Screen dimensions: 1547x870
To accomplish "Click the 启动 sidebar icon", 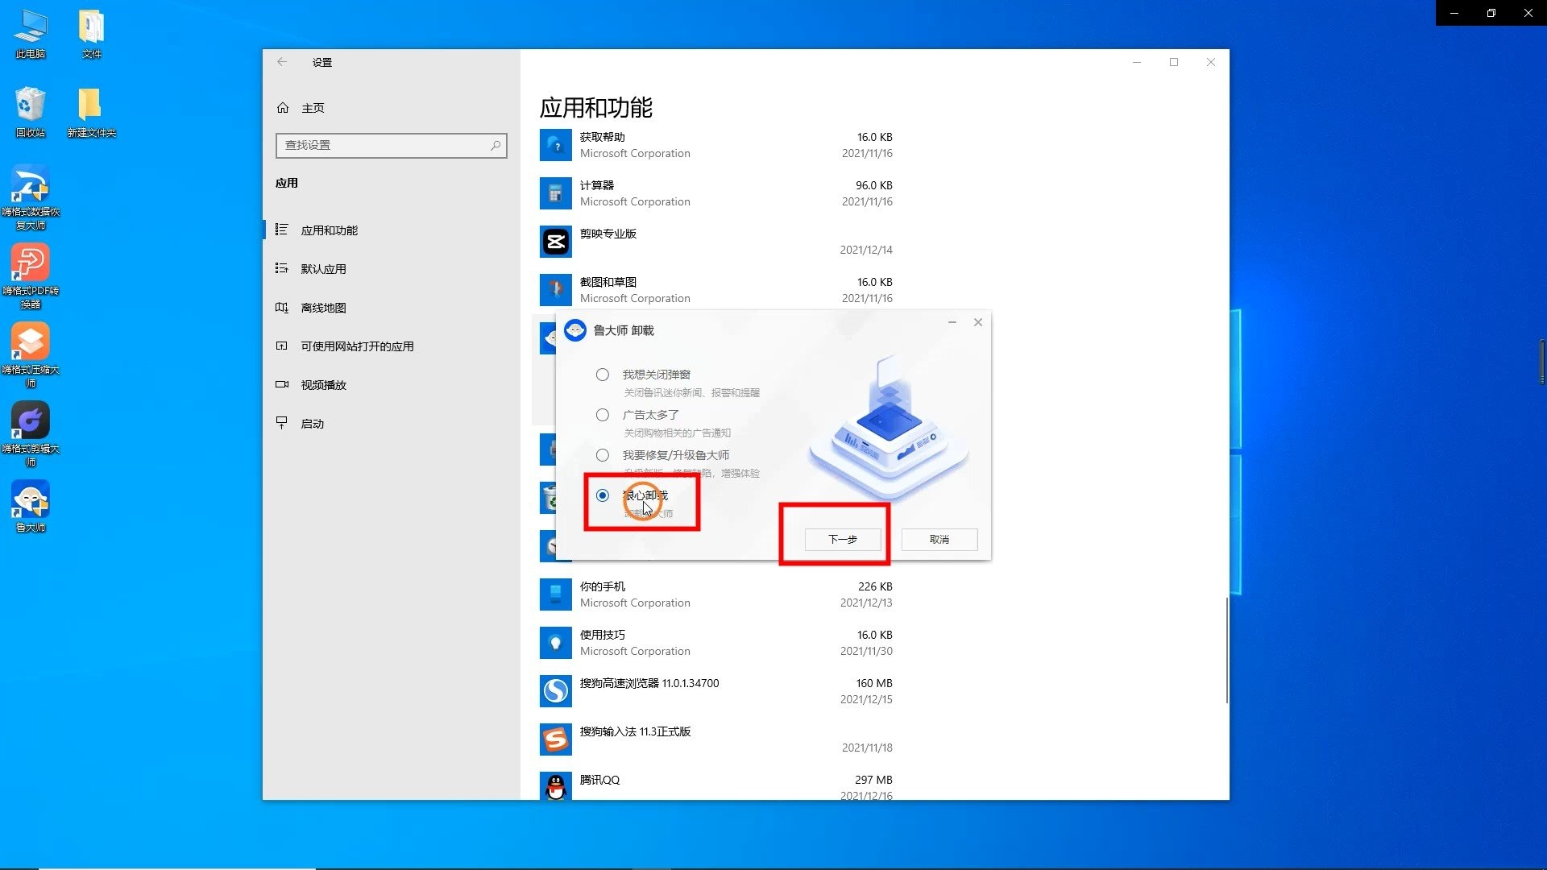I will coord(281,423).
